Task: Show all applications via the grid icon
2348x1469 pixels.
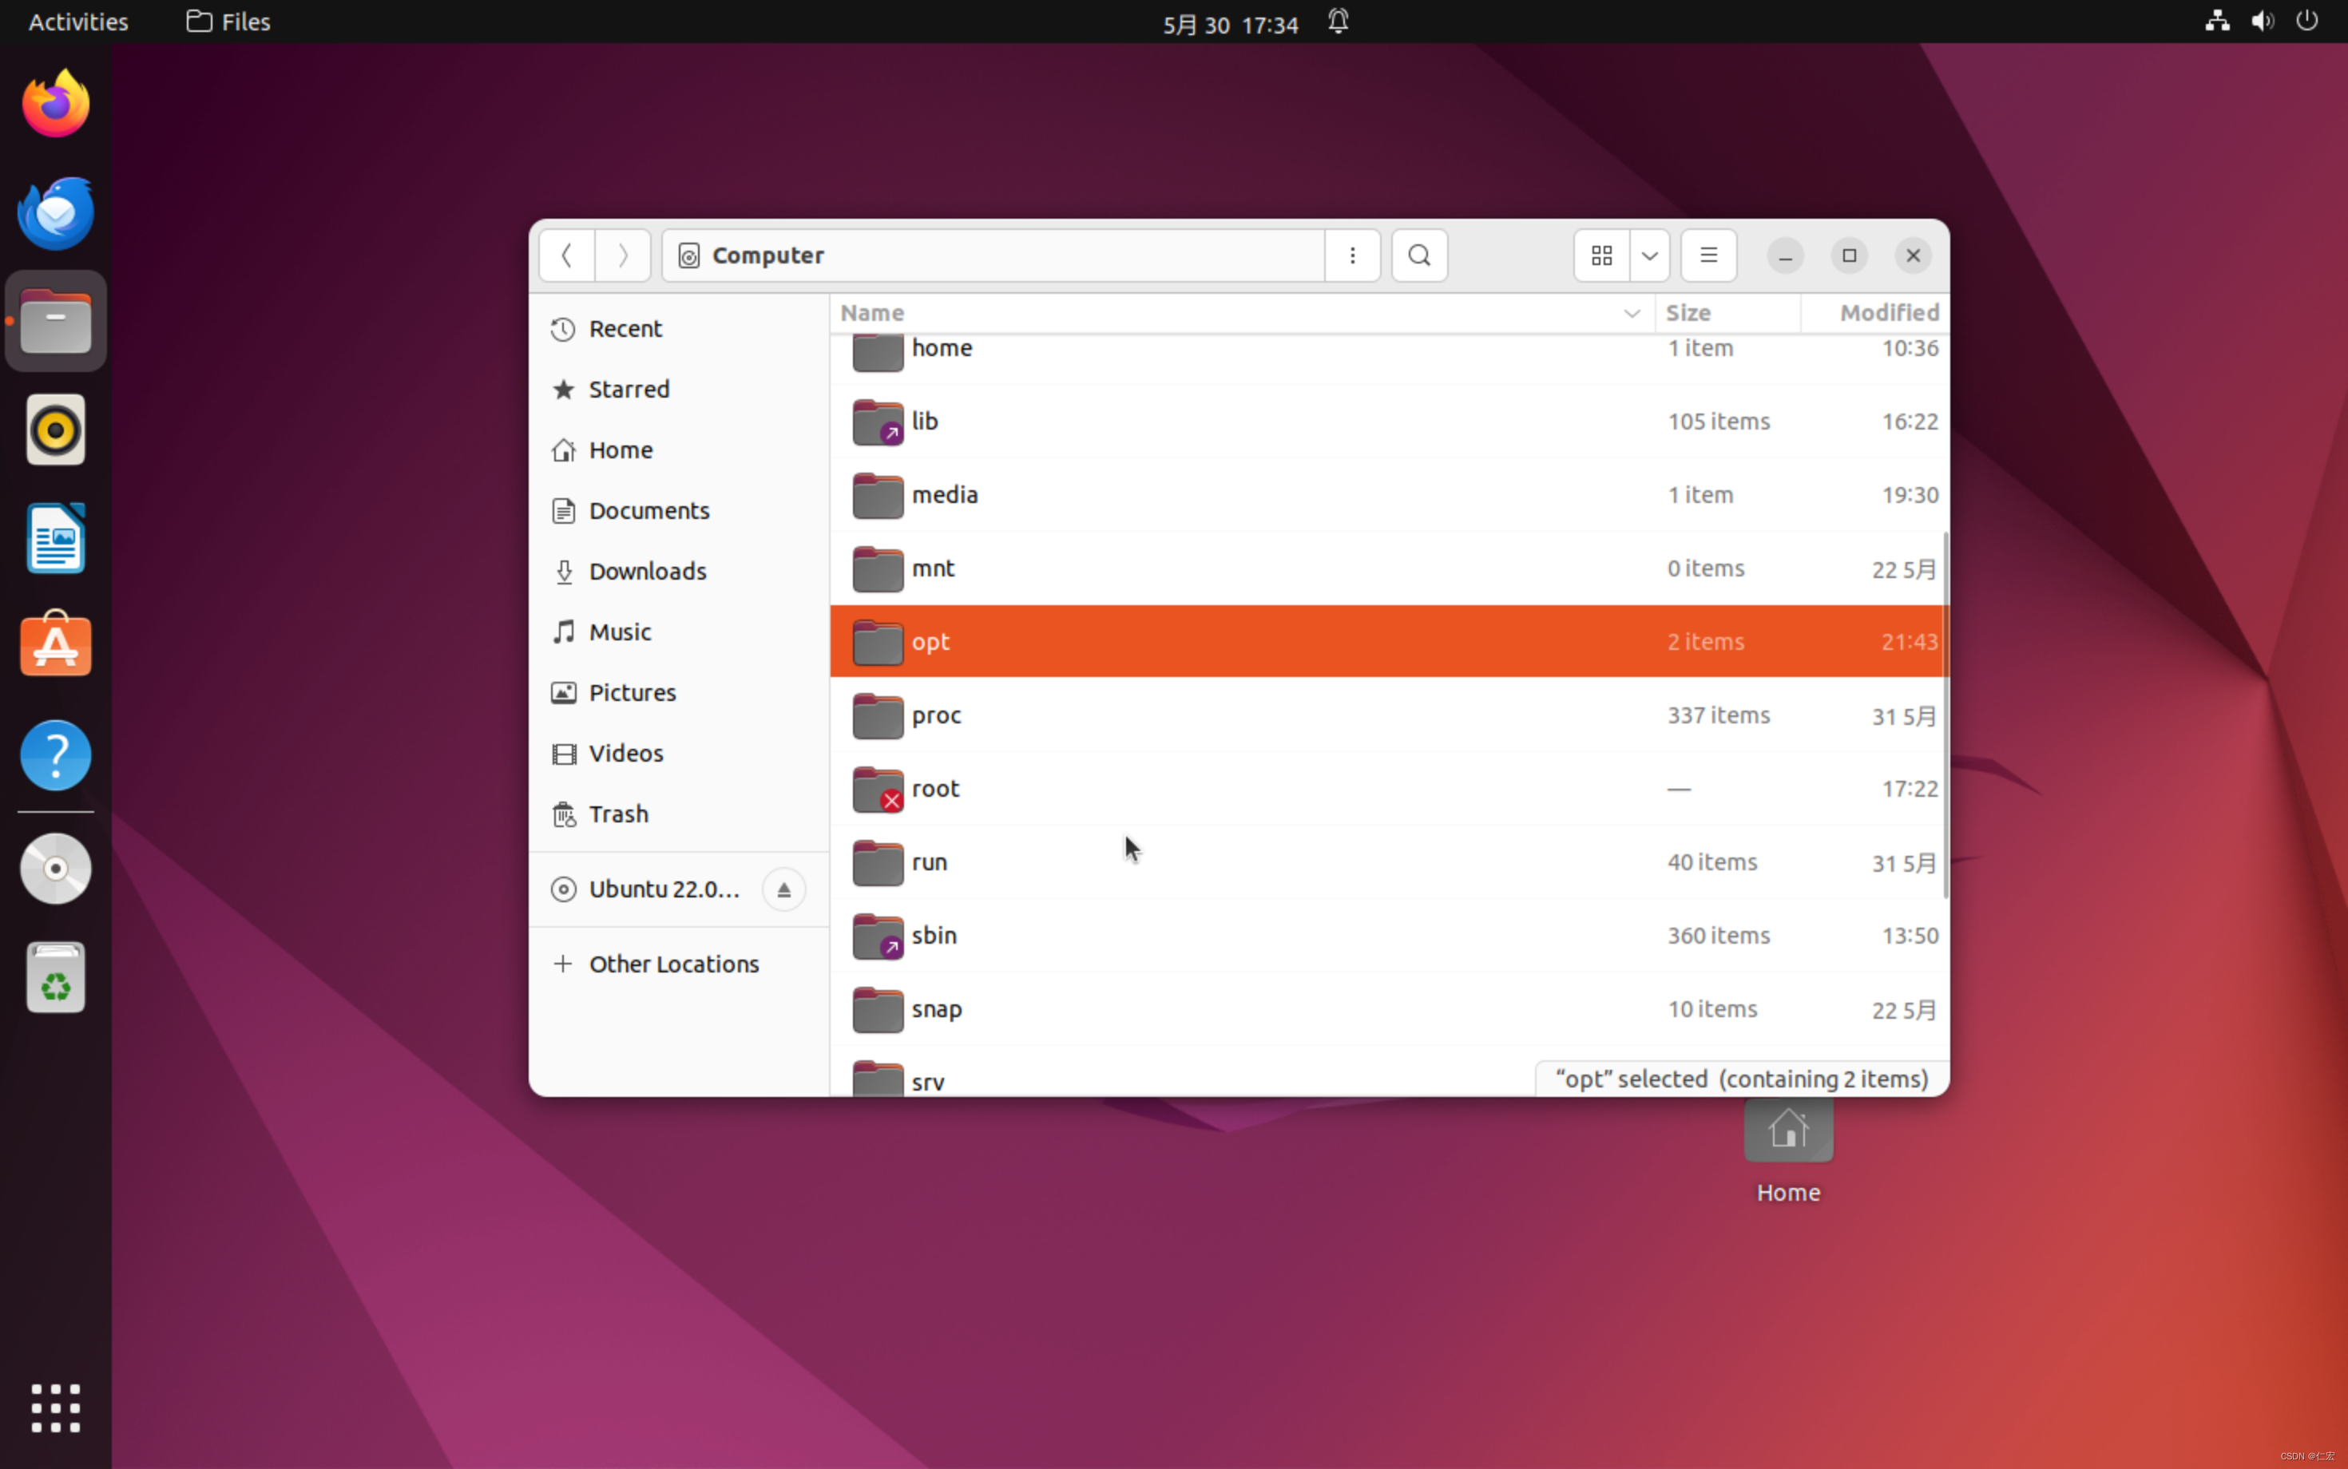Action: [x=55, y=1408]
